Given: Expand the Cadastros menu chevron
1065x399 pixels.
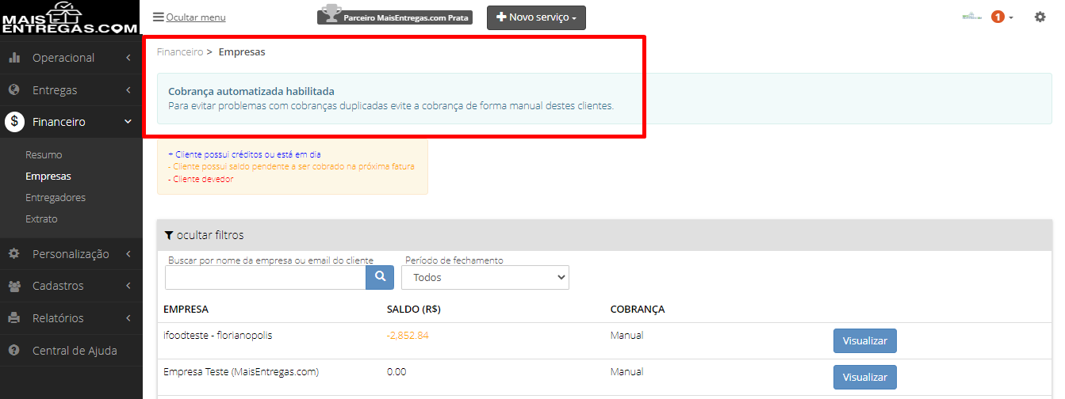Looking at the screenshot, I should pyautogui.click(x=128, y=286).
